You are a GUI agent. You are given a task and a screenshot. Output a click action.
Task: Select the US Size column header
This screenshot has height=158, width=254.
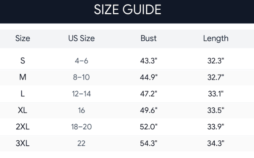point(82,38)
